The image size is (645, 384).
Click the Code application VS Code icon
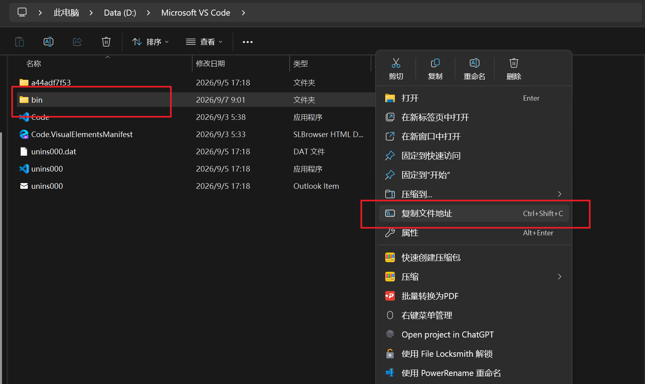(24, 117)
